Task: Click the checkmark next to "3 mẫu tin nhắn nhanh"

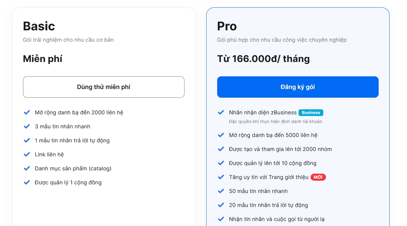Action: click(x=27, y=126)
